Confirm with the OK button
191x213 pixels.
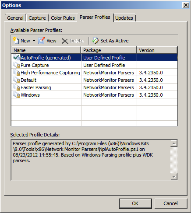135,203
